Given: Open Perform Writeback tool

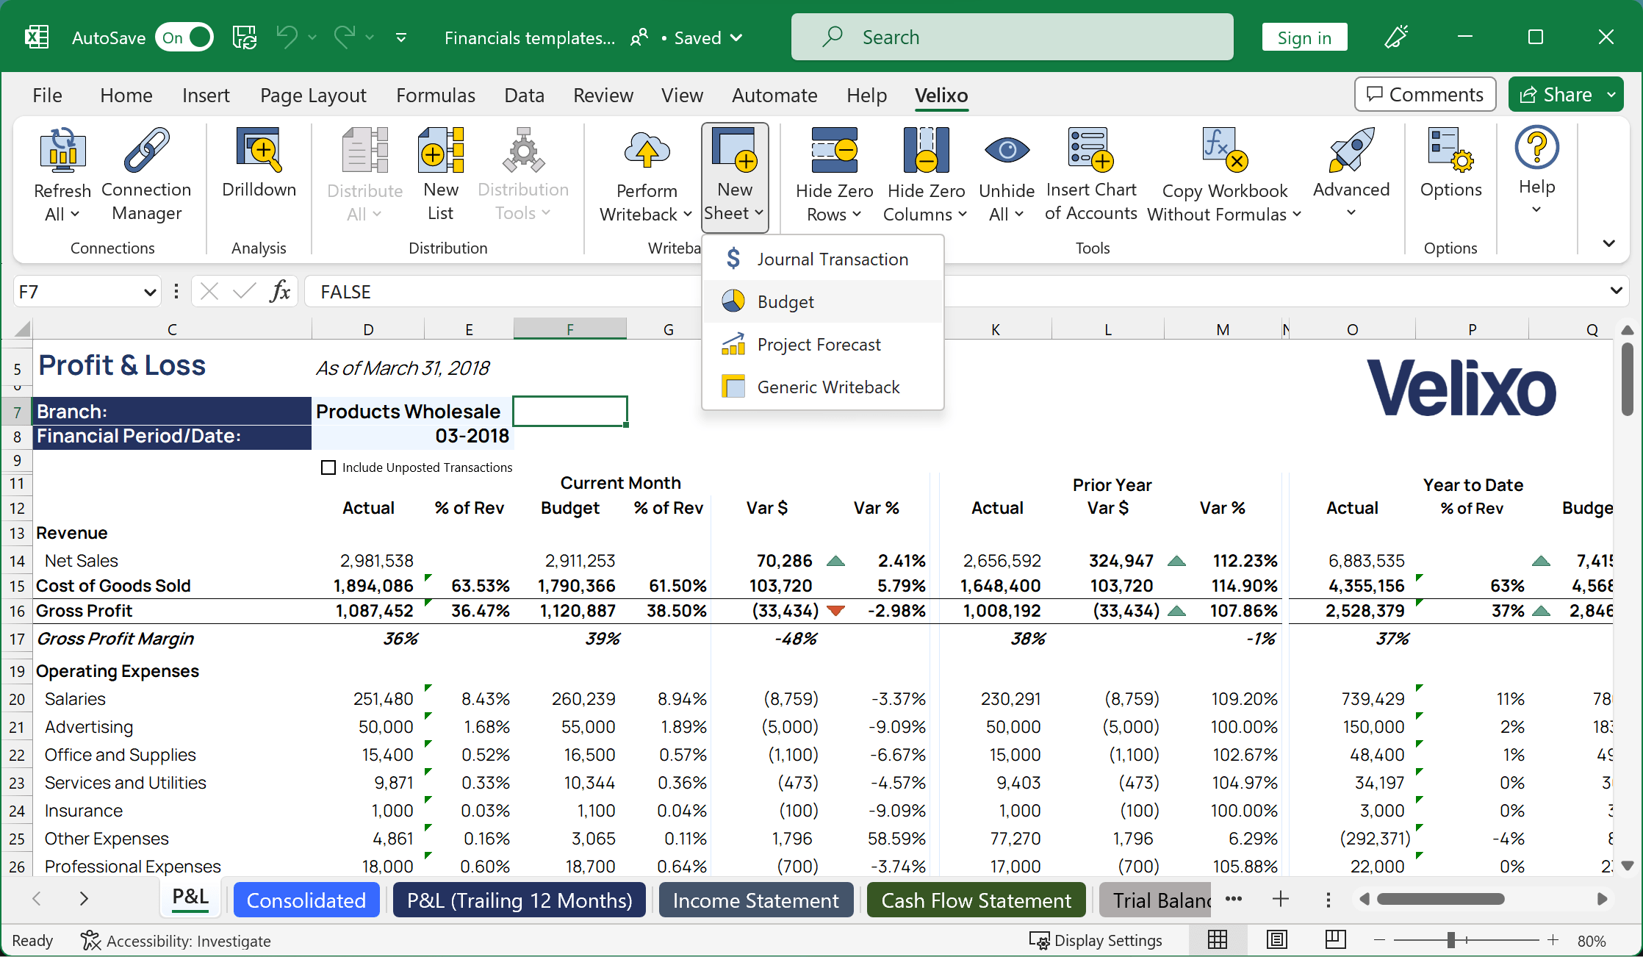Looking at the screenshot, I should pyautogui.click(x=646, y=175).
